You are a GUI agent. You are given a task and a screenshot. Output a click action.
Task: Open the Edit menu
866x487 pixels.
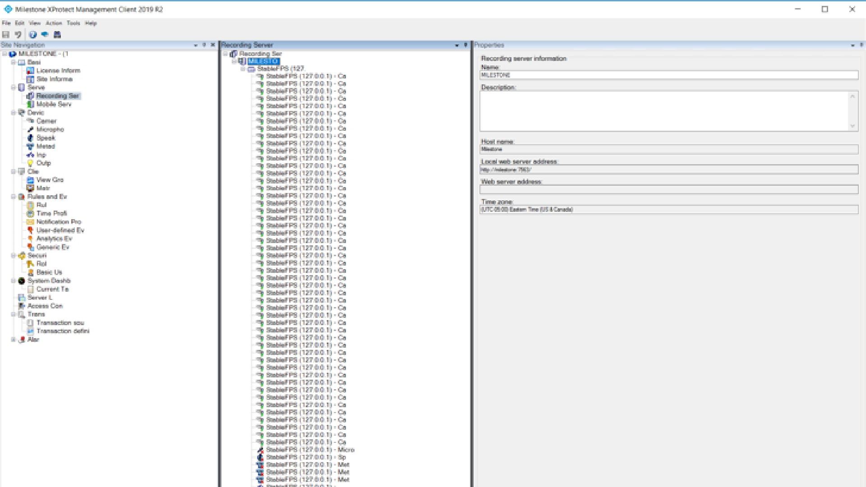pyautogui.click(x=20, y=23)
